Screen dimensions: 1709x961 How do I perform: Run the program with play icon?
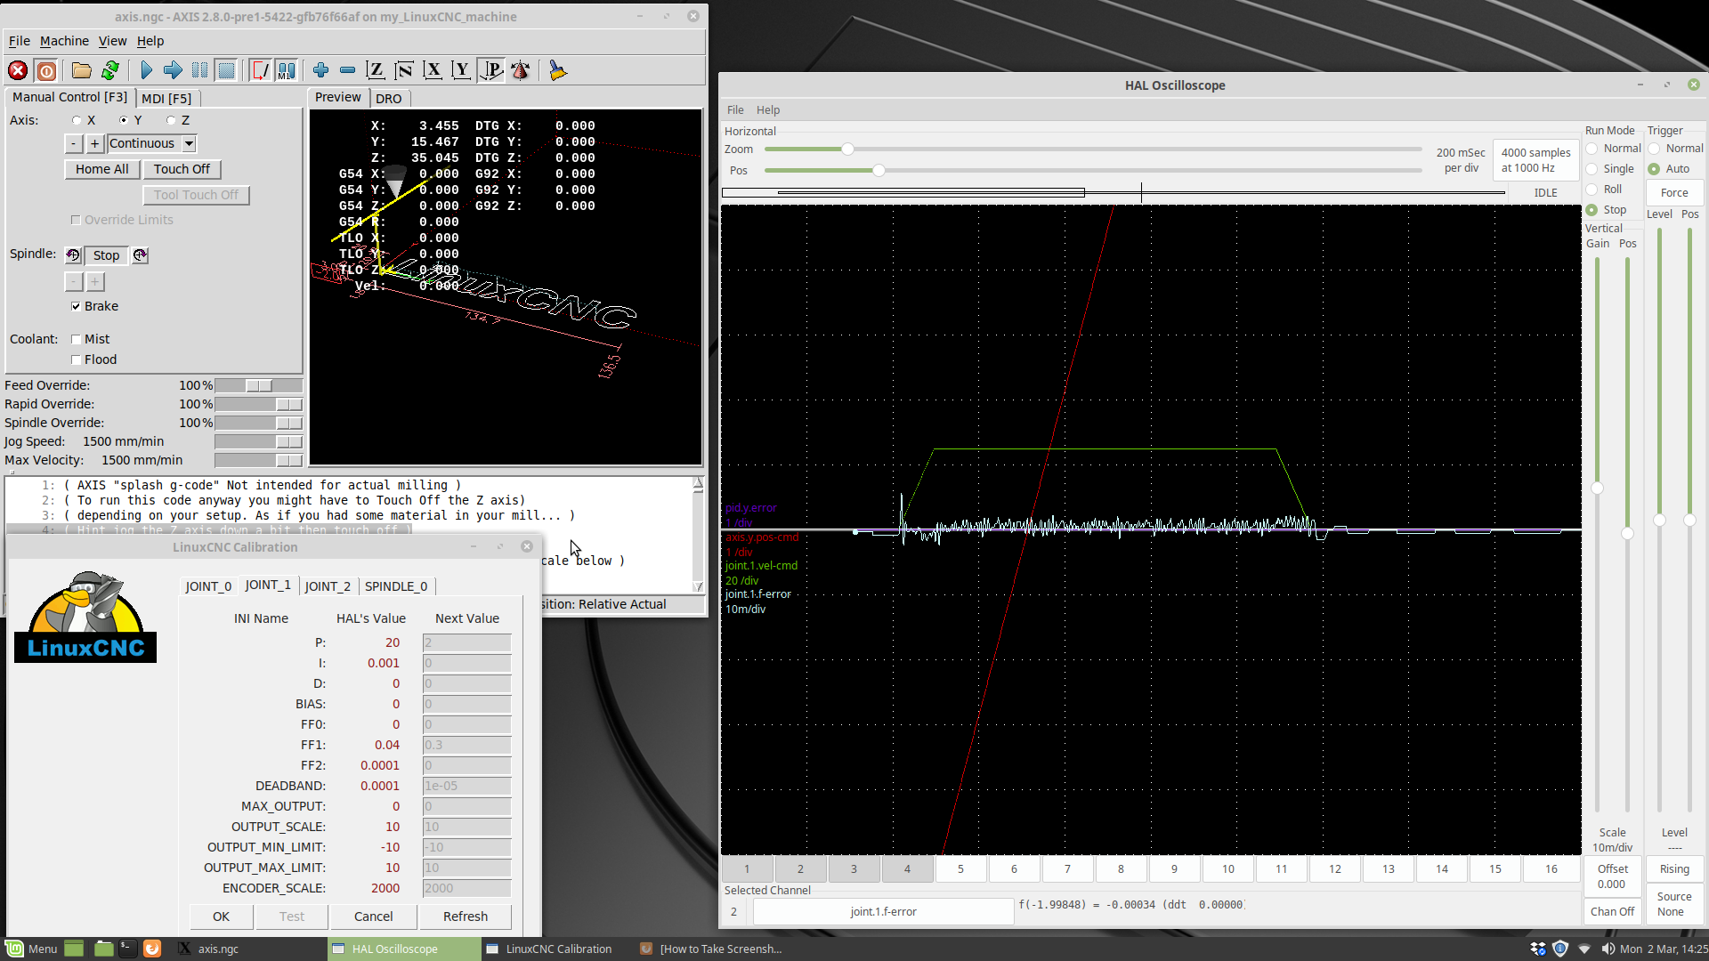pyautogui.click(x=147, y=70)
